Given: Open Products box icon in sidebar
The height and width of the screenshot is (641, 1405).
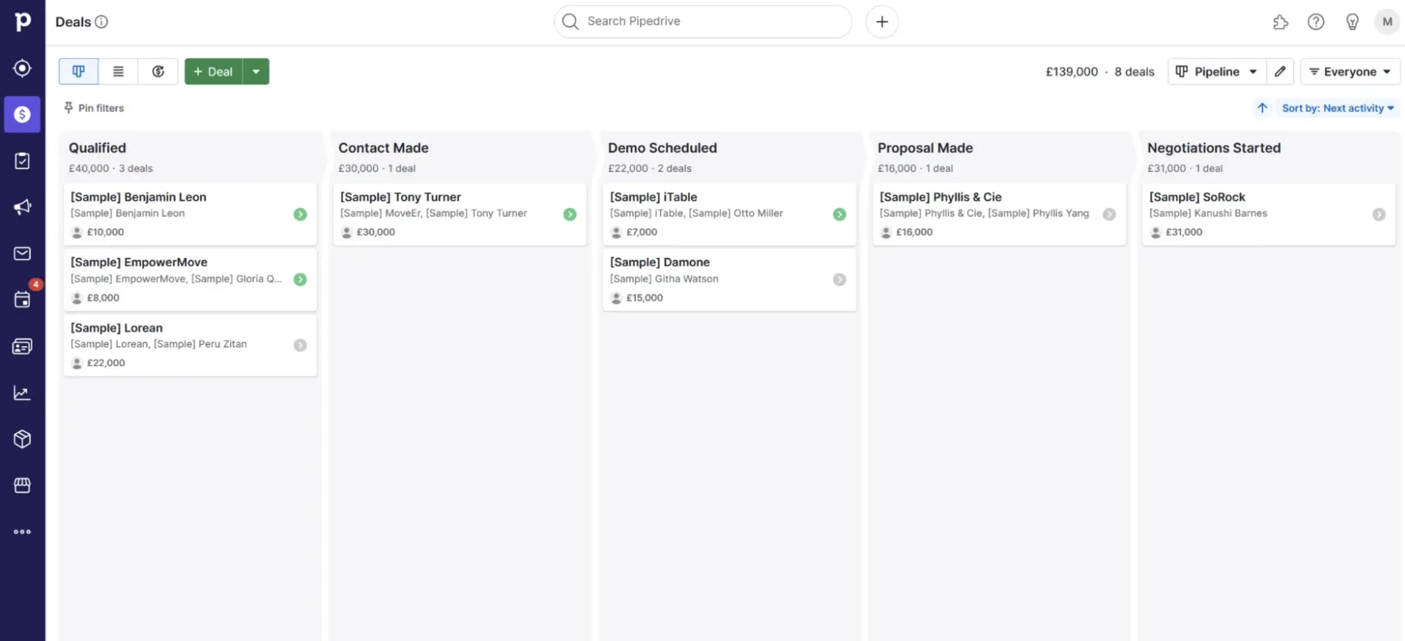Looking at the screenshot, I should (22, 439).
